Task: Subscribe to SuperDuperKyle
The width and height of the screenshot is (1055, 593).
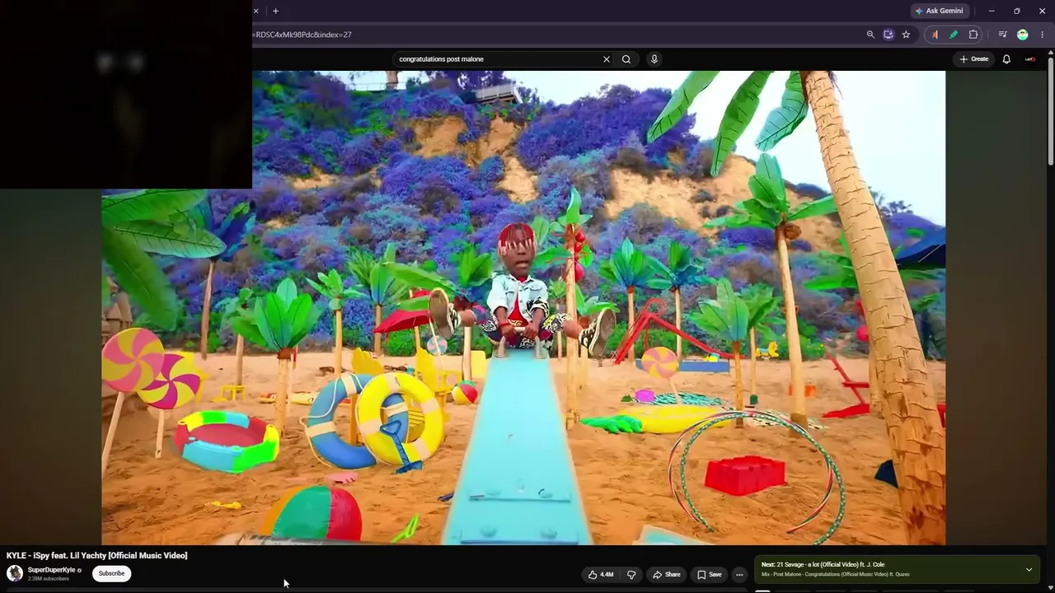Action: (x=111, y=573)
